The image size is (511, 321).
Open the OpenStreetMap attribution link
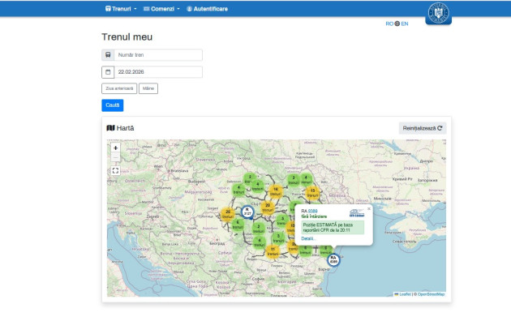pyautogui.click(x=432, y=294)
